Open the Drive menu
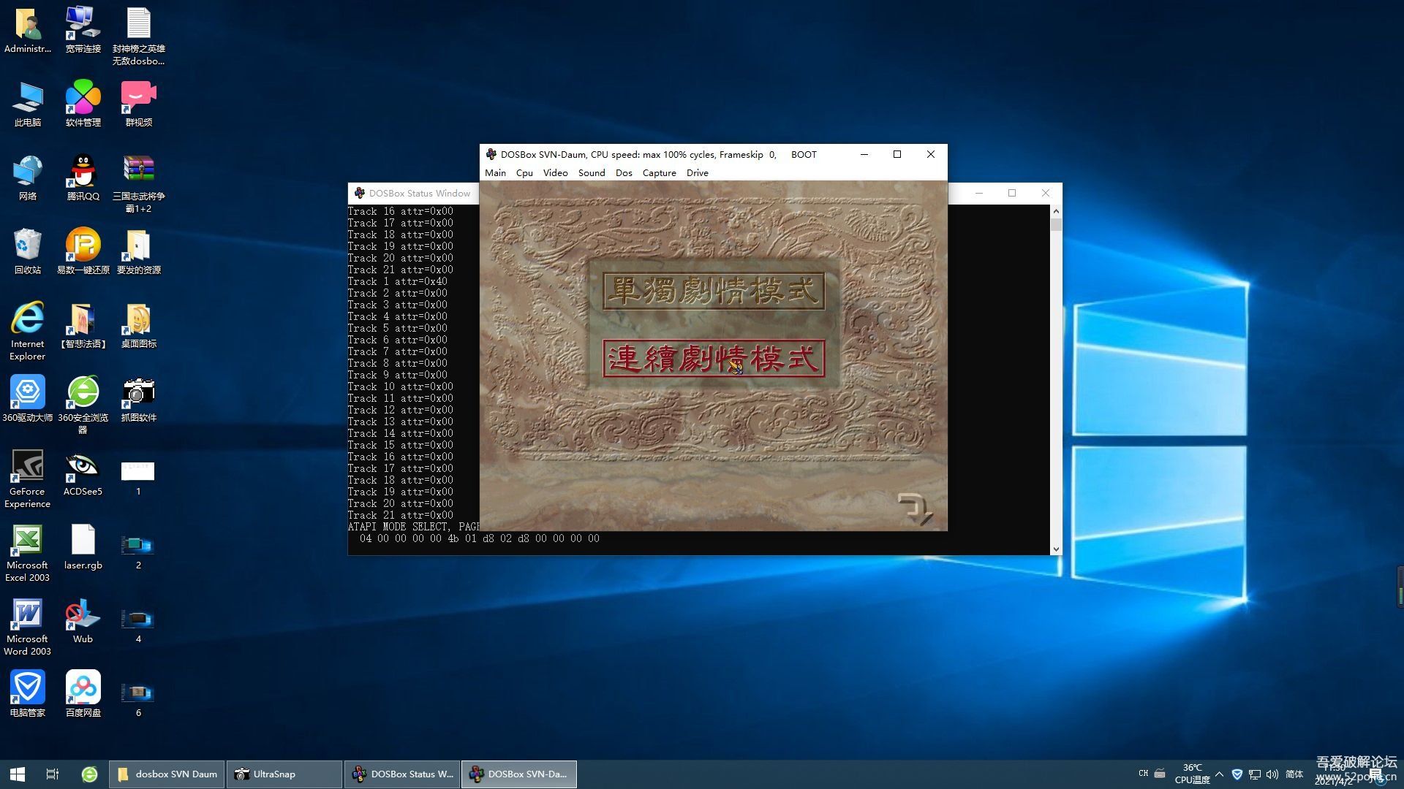 [697, 173]
